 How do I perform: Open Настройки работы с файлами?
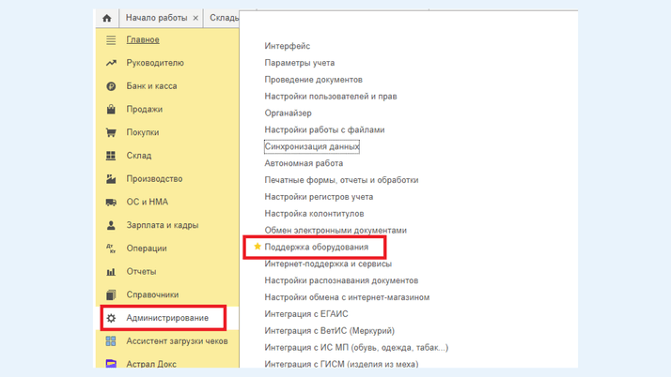(324, 129)
